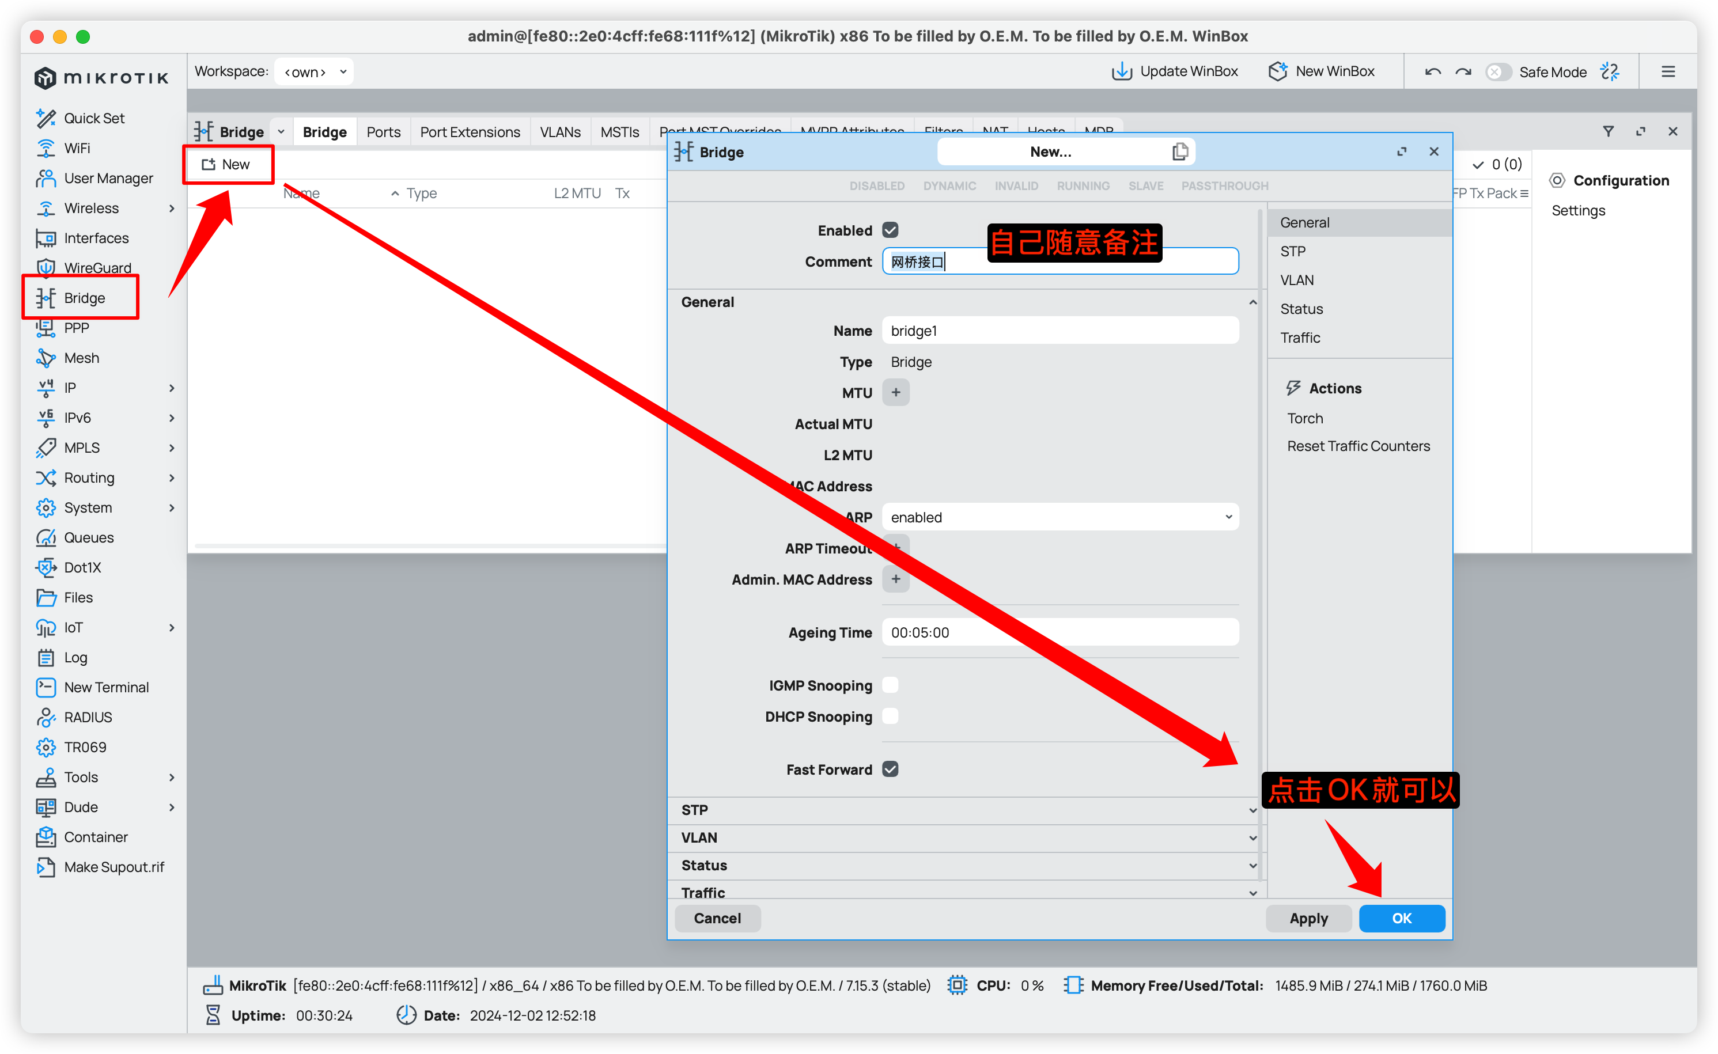Click the Apply button
The height and width of the screenshot is (1054, 1718).
coord(1309,918)
